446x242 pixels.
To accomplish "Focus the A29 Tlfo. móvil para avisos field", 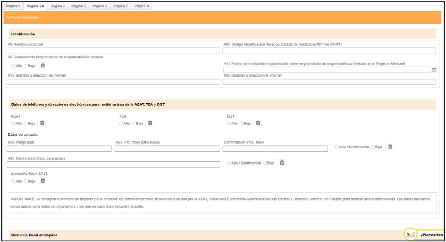I will (x=167, y=149).
